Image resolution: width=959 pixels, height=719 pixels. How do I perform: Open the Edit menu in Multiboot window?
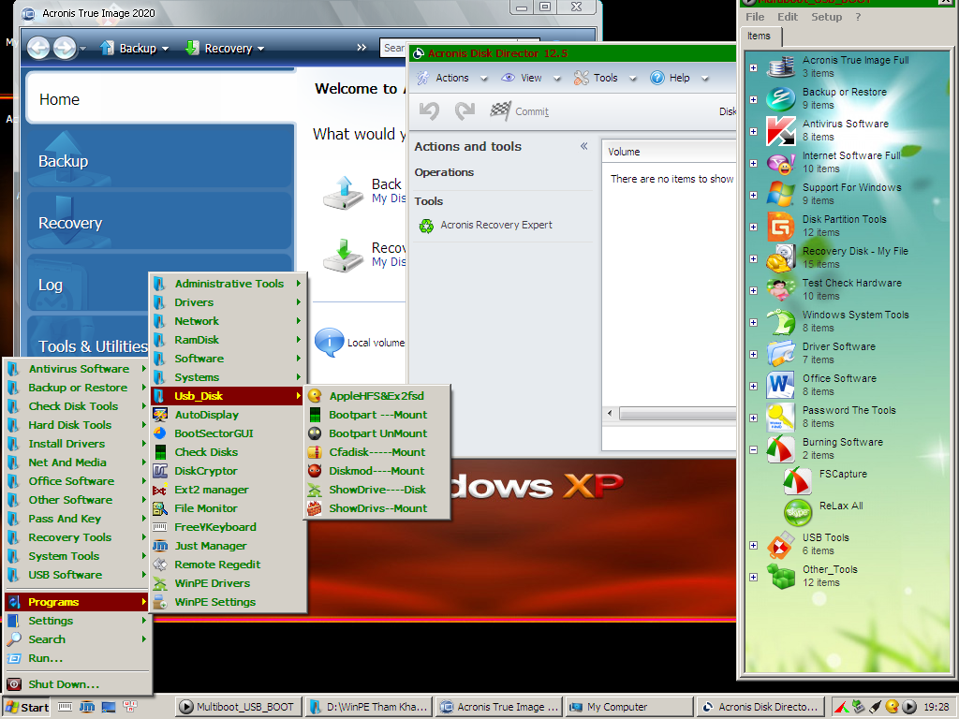pyautogui.click(x=787, y=17)
